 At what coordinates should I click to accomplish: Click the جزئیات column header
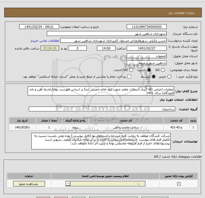[x=29, y=176]
